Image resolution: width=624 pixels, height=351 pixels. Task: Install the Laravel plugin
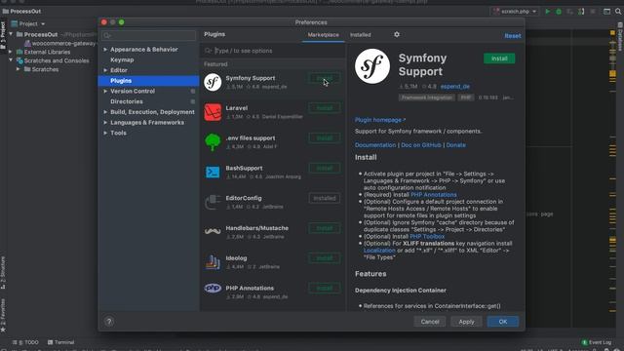click(325, 108)
